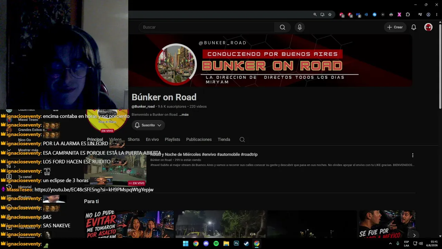
Task: Open Steam from the taskbar
Action: [246, 243]
